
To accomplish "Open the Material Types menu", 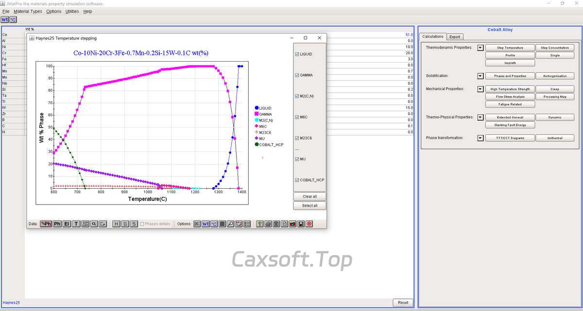I will [28, 11].
